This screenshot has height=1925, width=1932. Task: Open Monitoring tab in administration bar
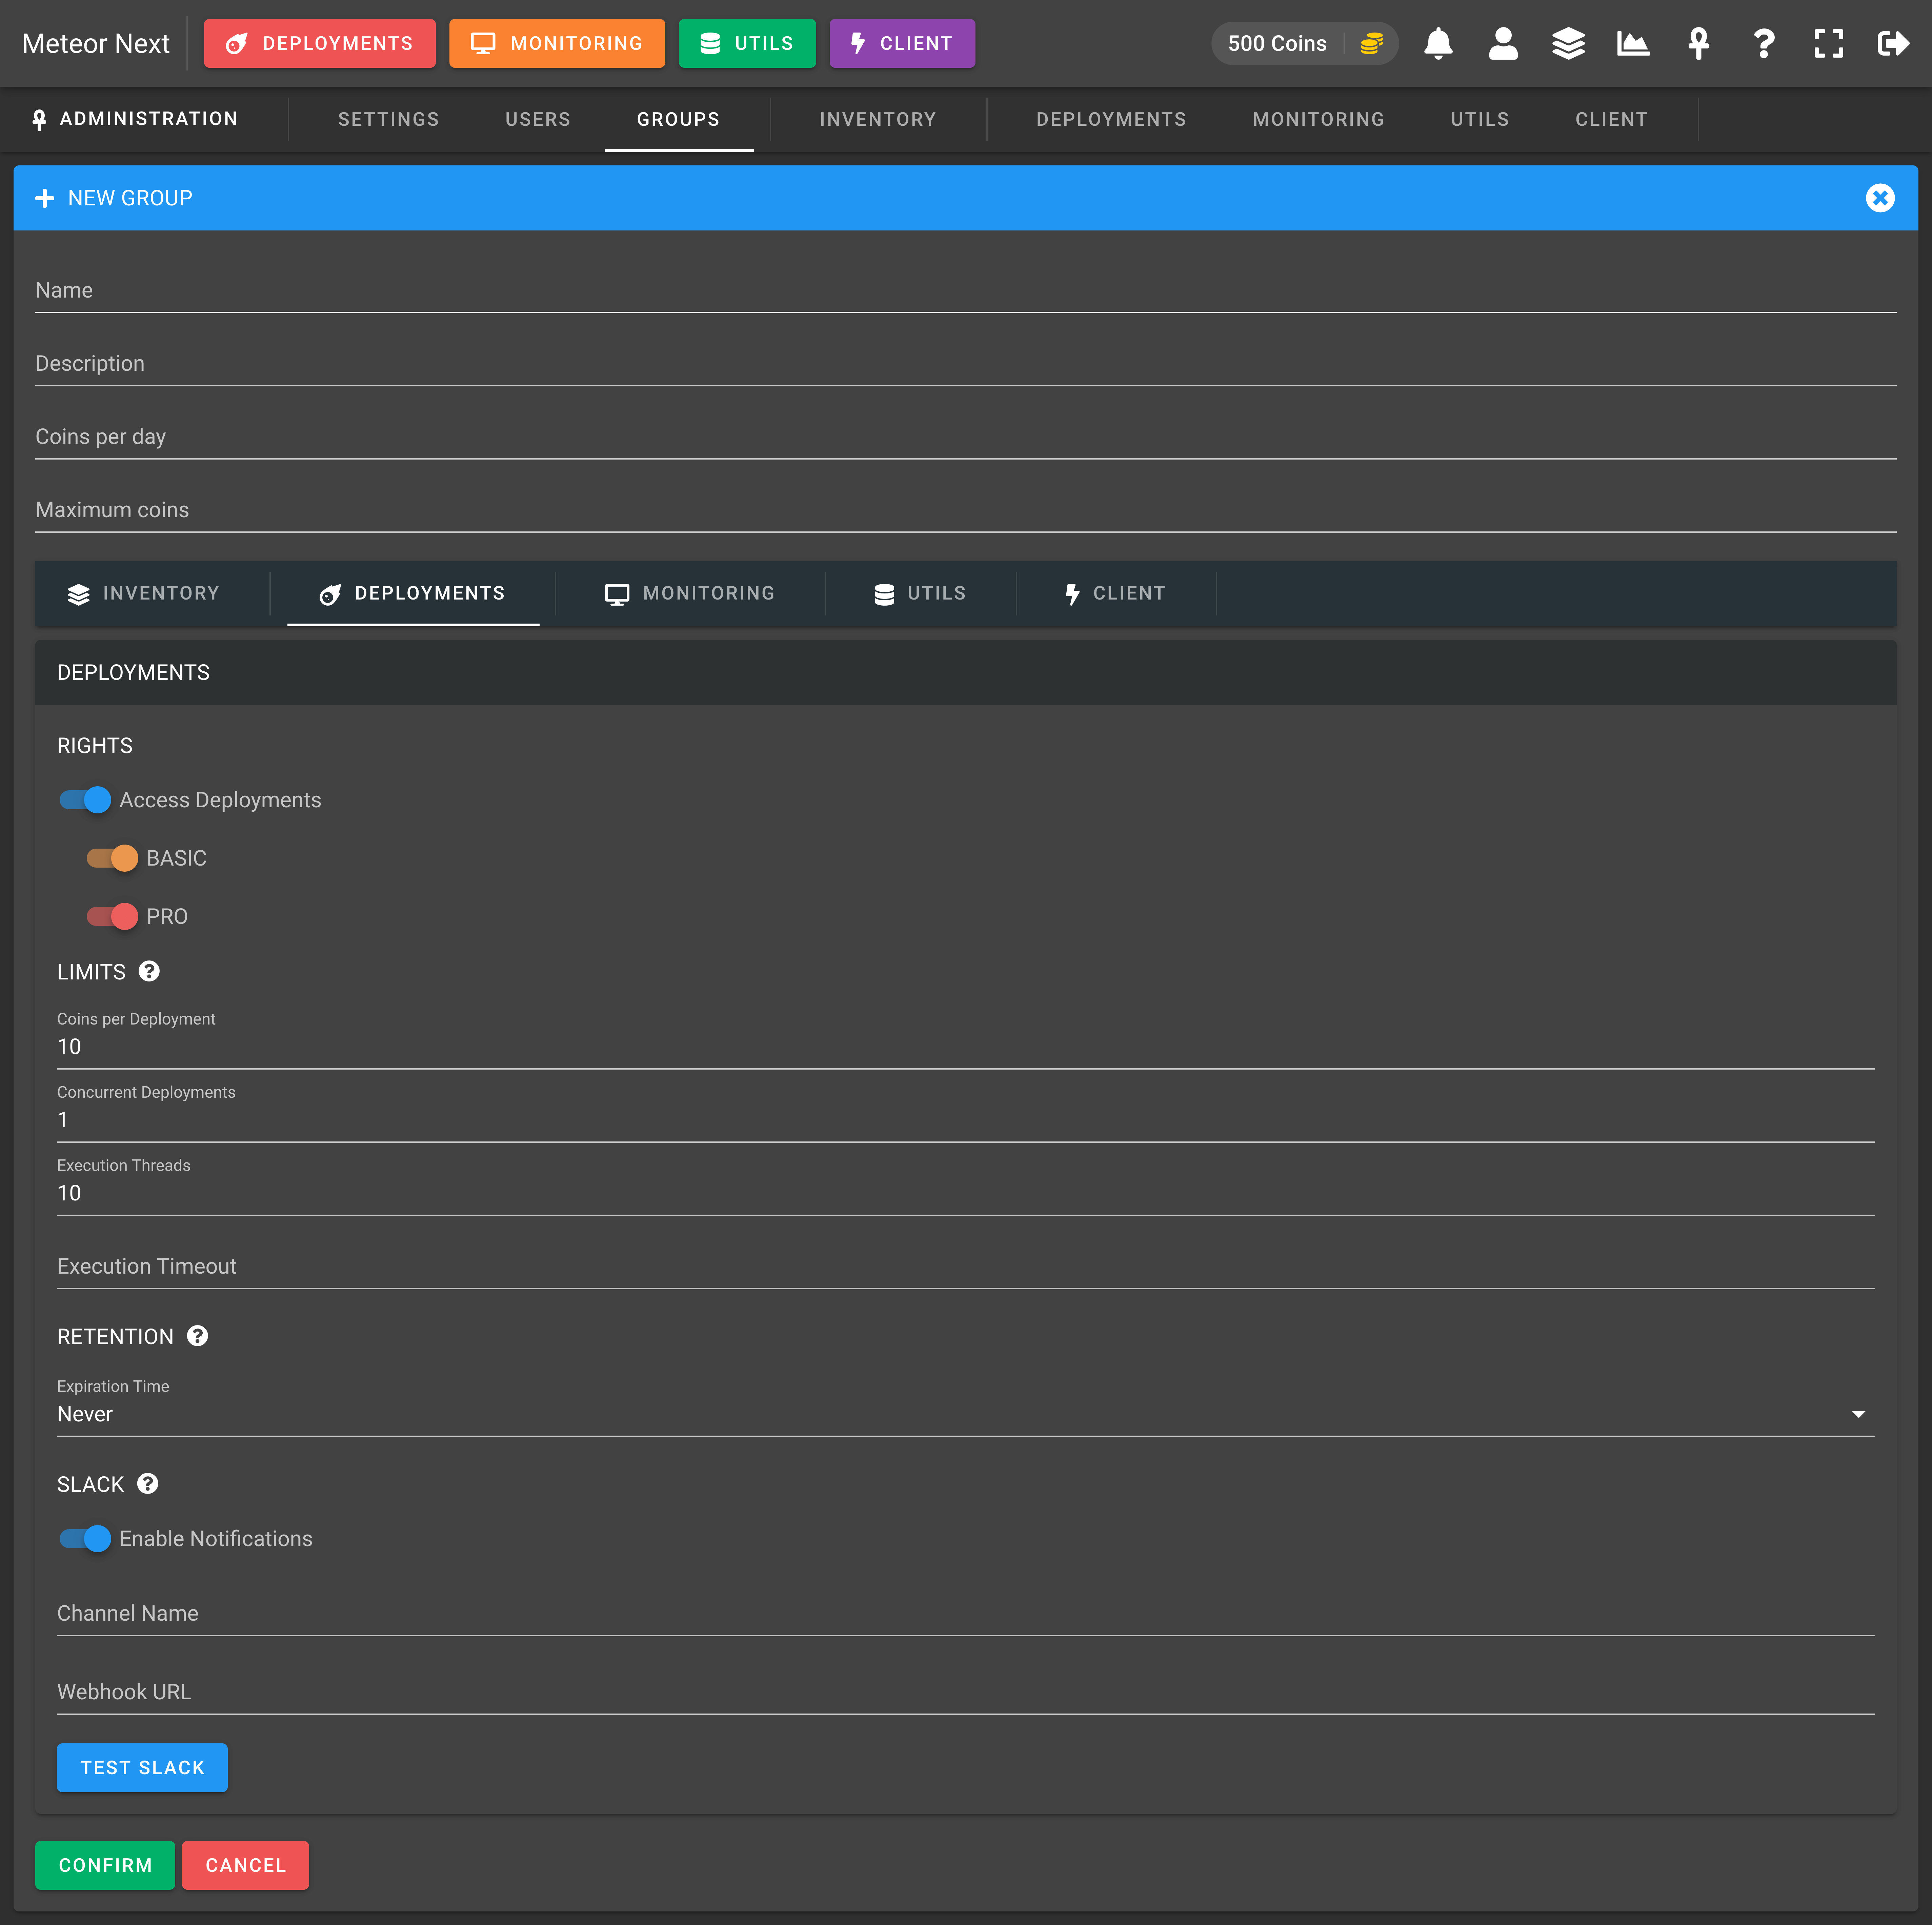point(1319,119)
